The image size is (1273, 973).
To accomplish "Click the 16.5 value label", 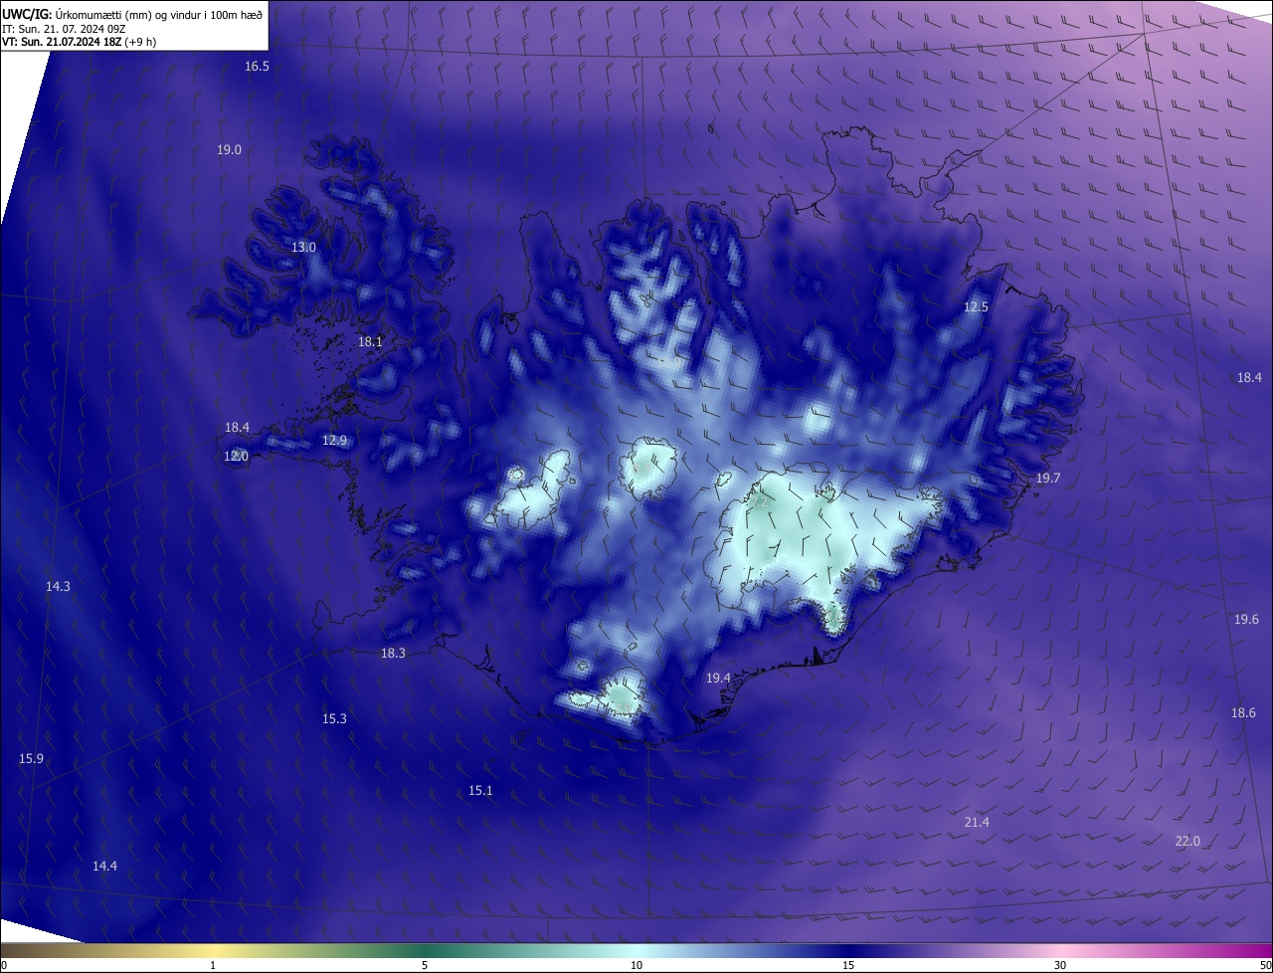I will (x=257, y=67).
